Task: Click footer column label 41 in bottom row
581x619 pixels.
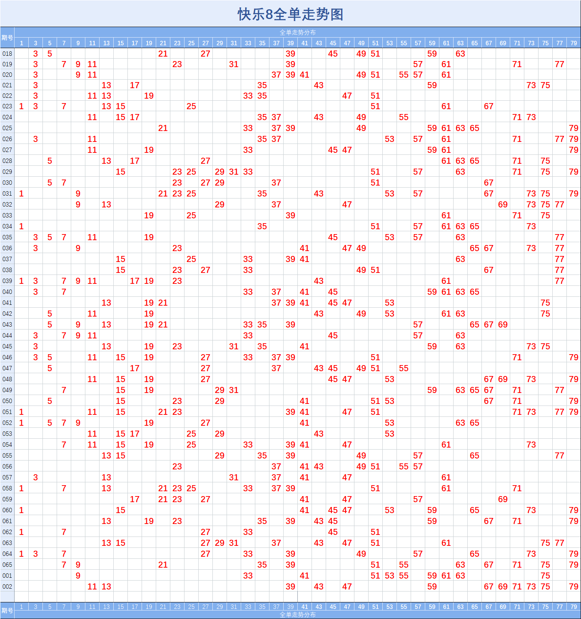Action: pyautogui.click(x=305, y=606)
